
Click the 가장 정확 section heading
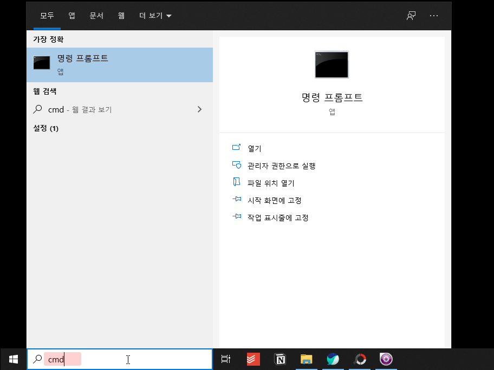point(48,39)
